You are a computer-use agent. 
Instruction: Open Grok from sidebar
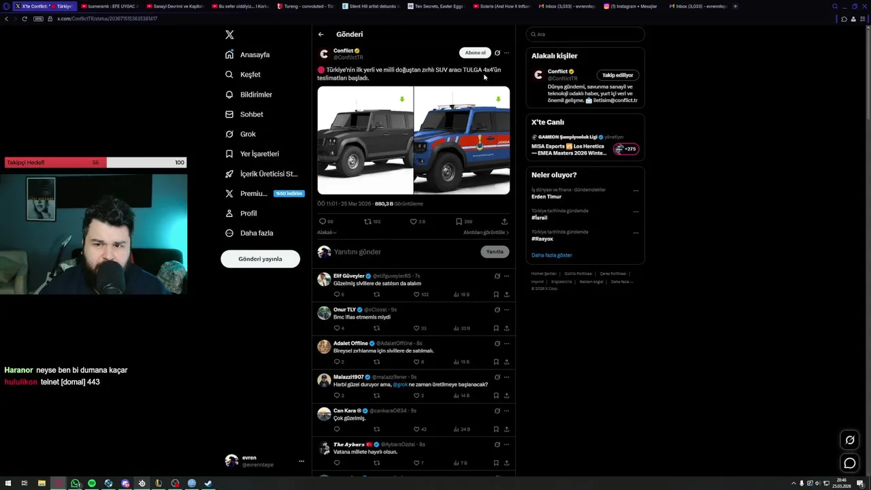coord(240,134)
